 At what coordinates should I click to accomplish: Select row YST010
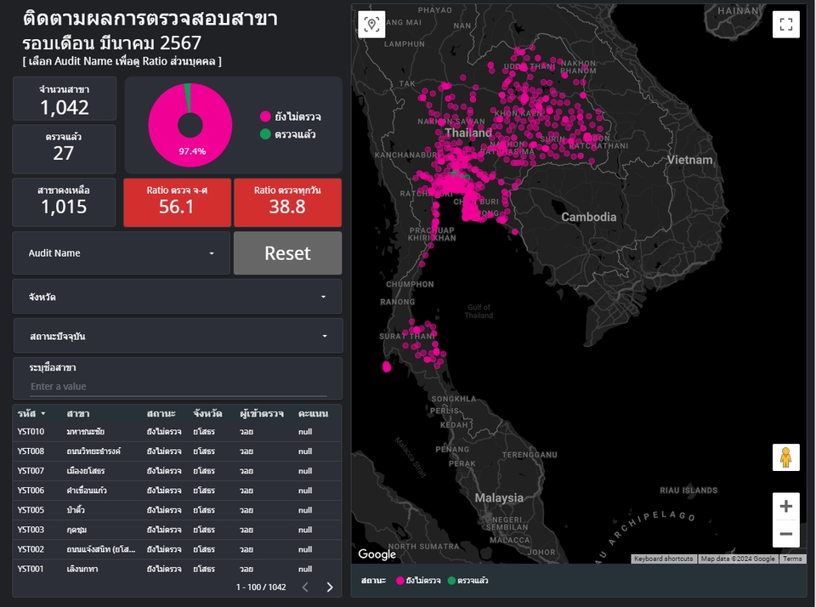point(178,432)
